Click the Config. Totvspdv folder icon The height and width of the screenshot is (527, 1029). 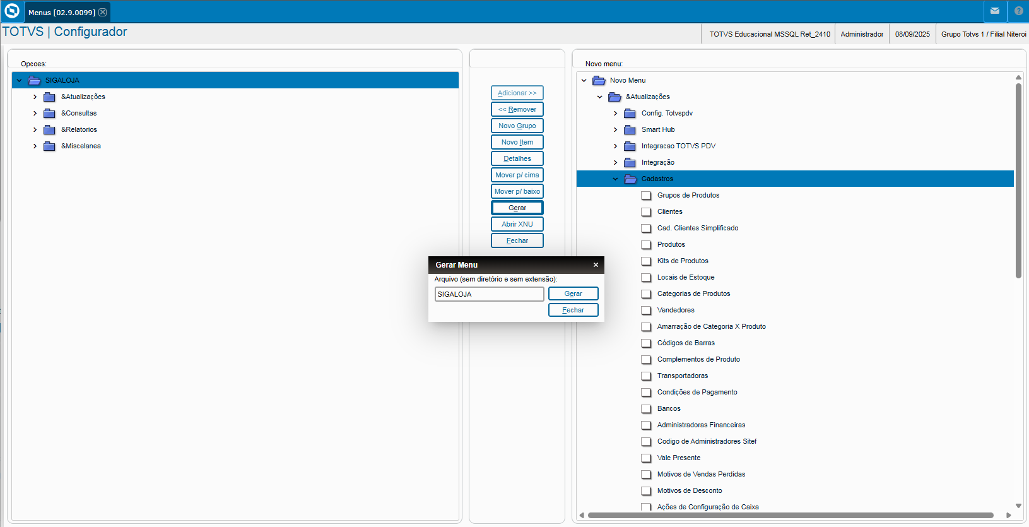coord(630,113)
